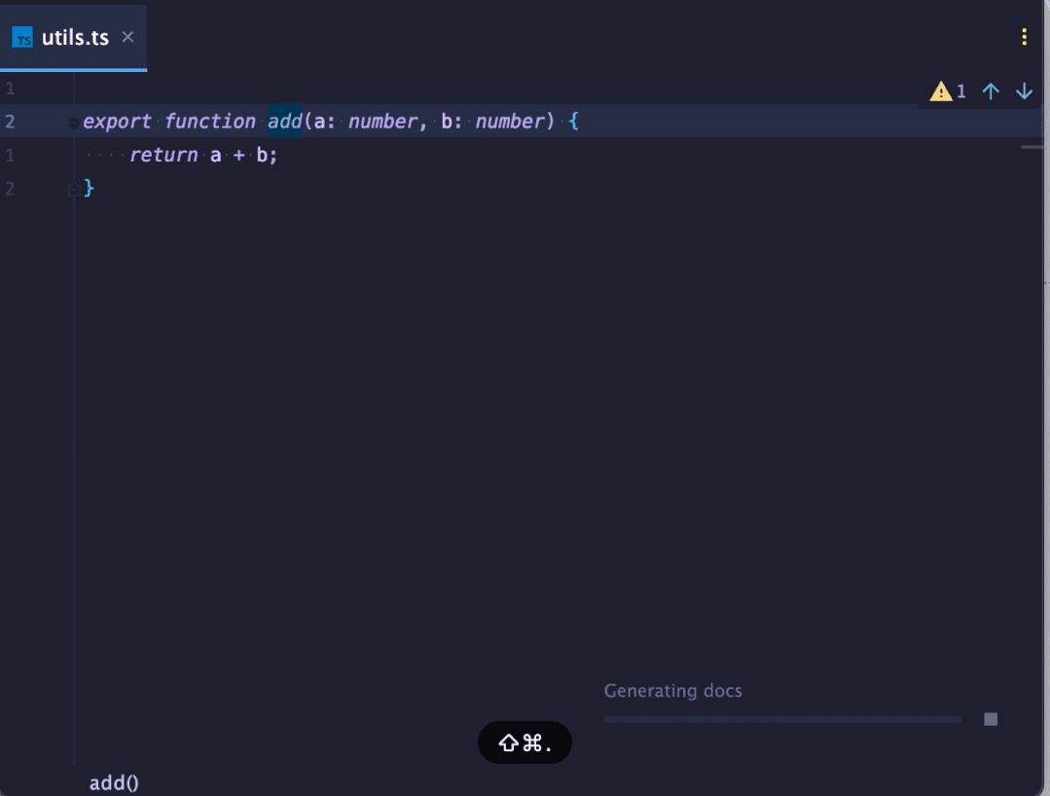Click the gutter icon beside the closing brace
The height and width of the screenshot is (796, 1050).
tap(75, 188)
